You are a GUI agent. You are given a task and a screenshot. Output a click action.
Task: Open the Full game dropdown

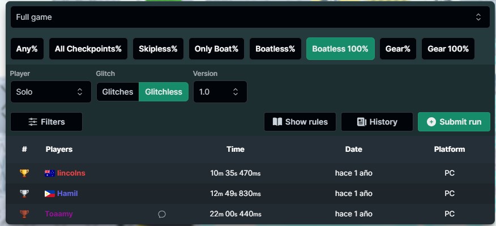tap(250, 17)
